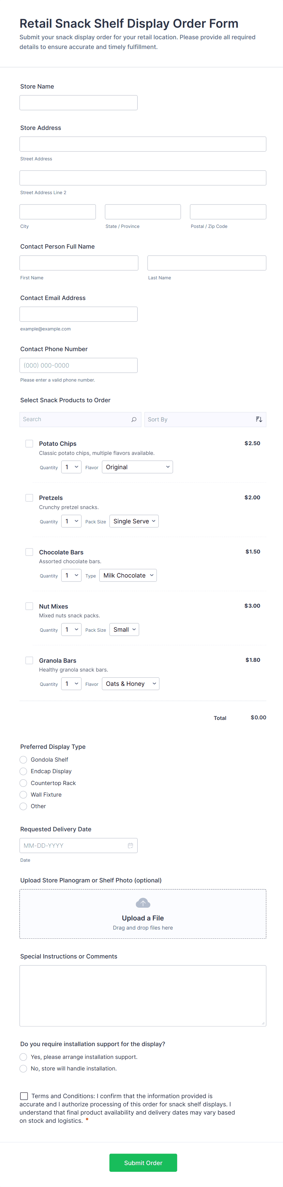Select the Countertop Rack radio button
The image size is (283, 1187).
click(x=23, y=783)
